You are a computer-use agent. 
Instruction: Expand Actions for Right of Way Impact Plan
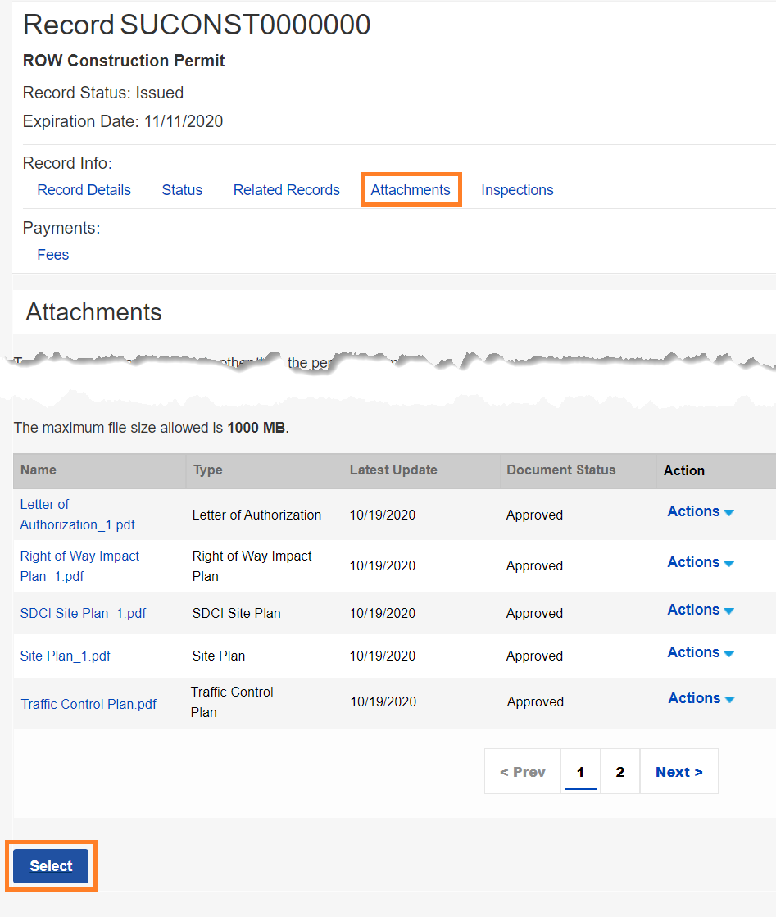point(700,562)
